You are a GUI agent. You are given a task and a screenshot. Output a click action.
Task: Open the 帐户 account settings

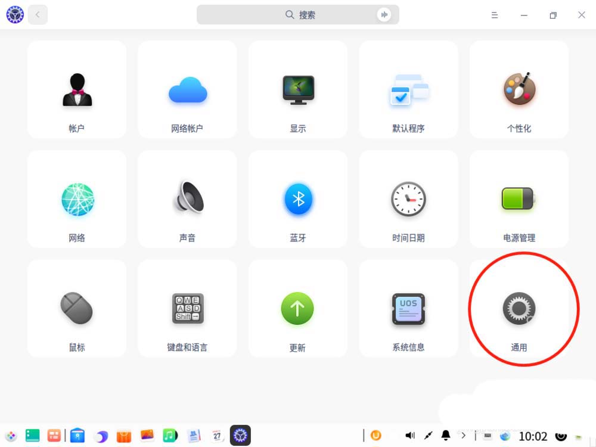pyautogui.click(x=77, y=90)
